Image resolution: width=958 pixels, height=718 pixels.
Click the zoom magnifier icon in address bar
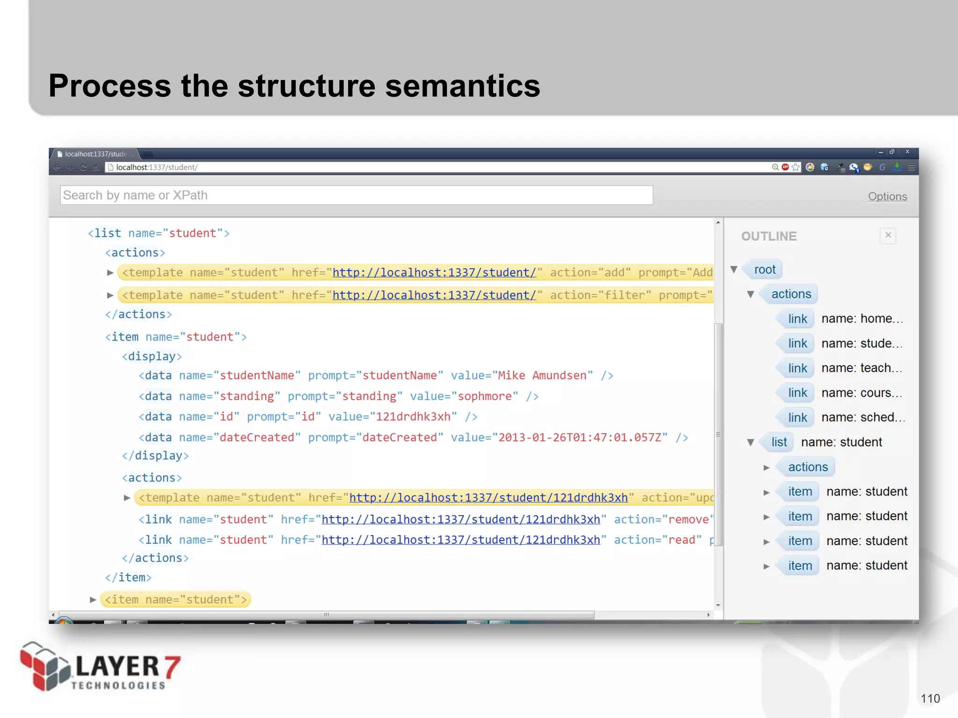click(775, 167)
